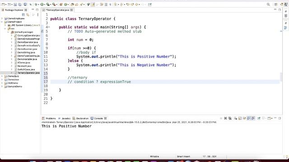Switch to the Declaration tab
The image size is (289, 162).
[80, 118]
